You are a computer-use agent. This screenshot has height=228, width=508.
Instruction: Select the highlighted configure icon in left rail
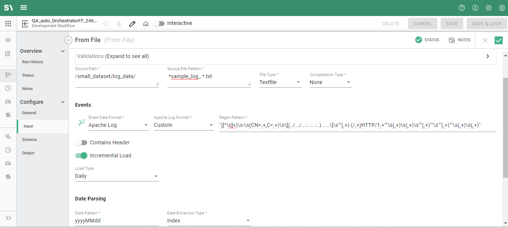click(x=8, y=75)
